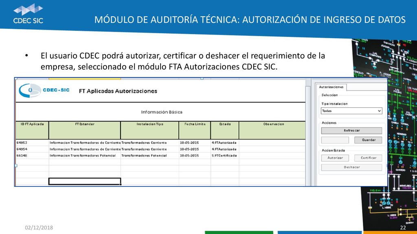Select 4:FTAutorizada state in row 64953
The height and width of the screenshot is (234, 417).
click(x=225, y=143)
